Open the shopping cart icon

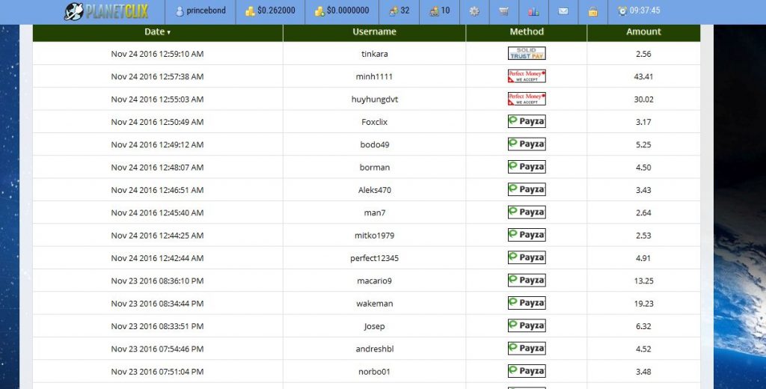tap(504, 11)
